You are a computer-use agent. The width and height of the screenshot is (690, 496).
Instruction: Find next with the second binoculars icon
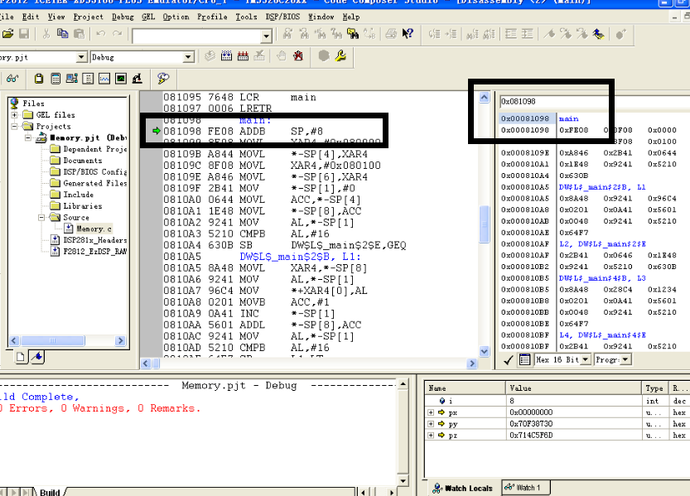pos(304,34)
